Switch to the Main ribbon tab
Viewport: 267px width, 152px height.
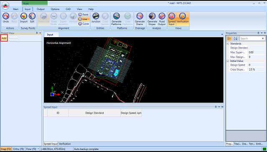pos(16,9)
